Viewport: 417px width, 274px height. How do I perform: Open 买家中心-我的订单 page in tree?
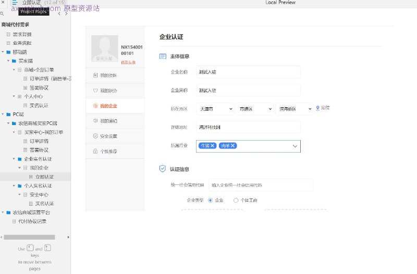44,132
